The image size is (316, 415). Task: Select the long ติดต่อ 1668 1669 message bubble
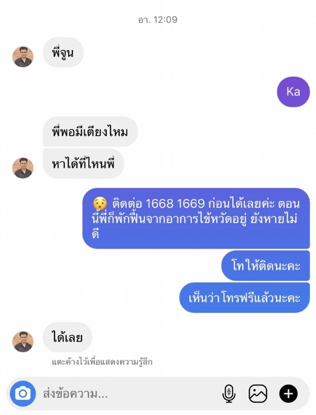point(196,218)
